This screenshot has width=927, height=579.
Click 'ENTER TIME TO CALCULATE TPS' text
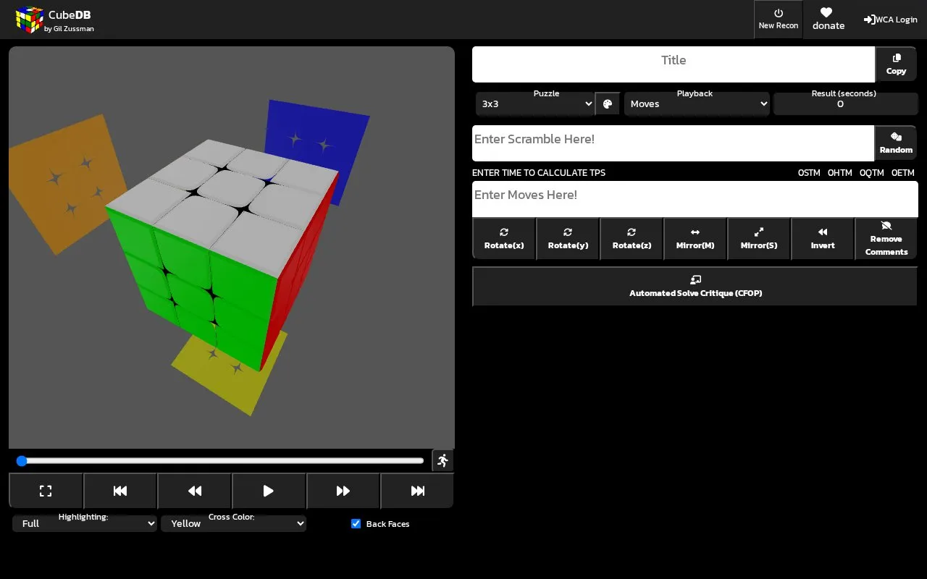coord(539,173)
